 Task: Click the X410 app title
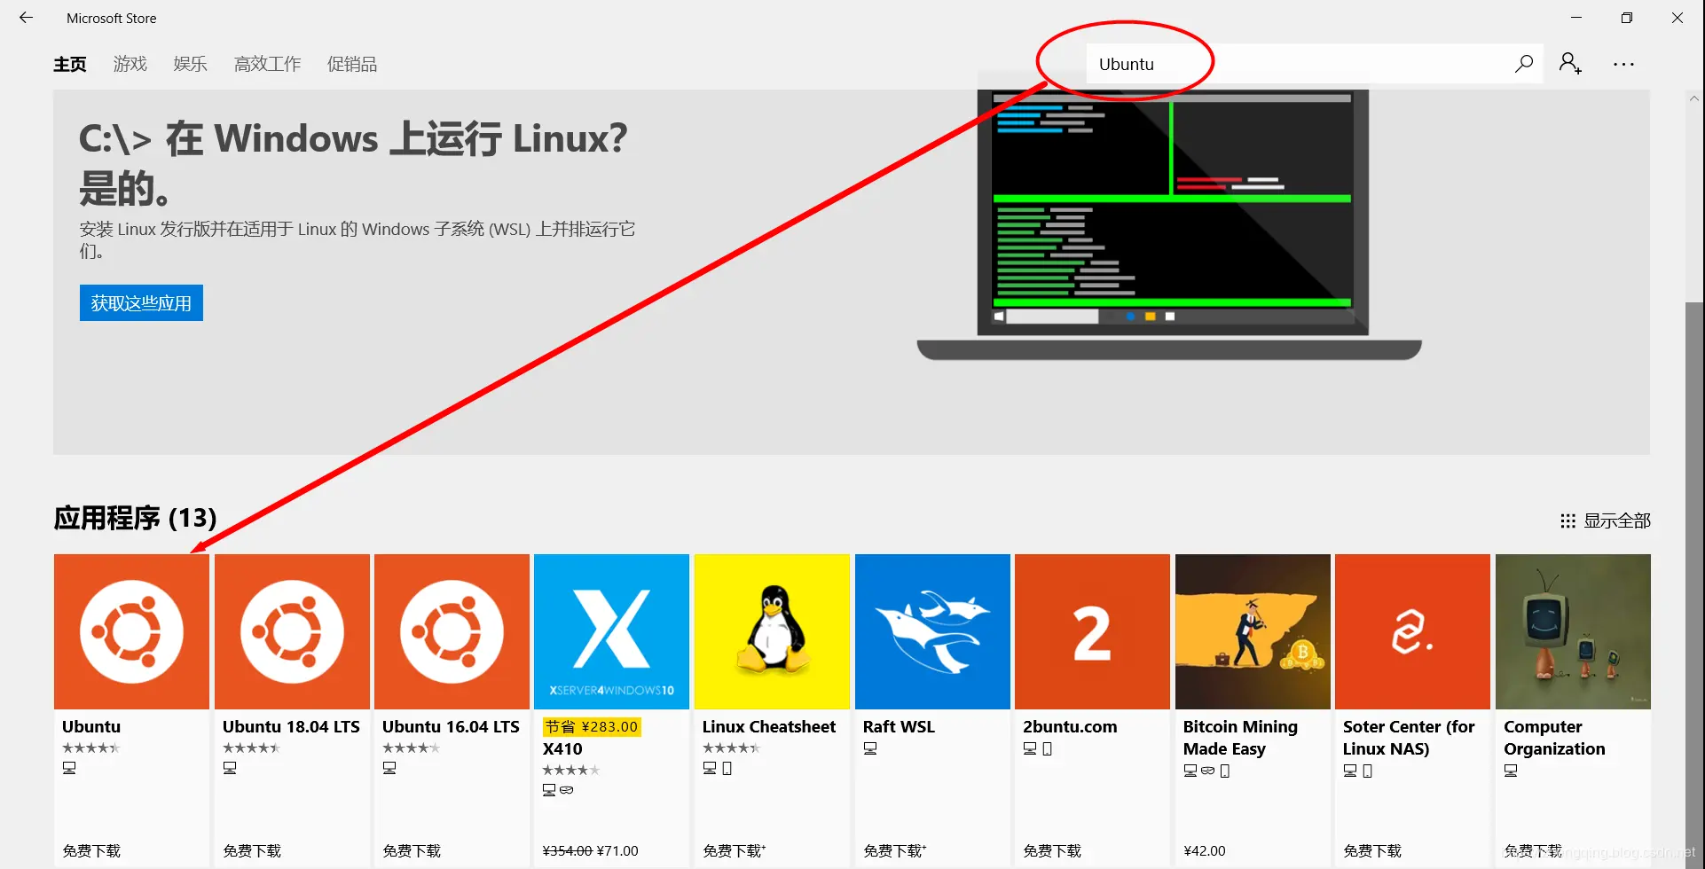tap(562, 748)
